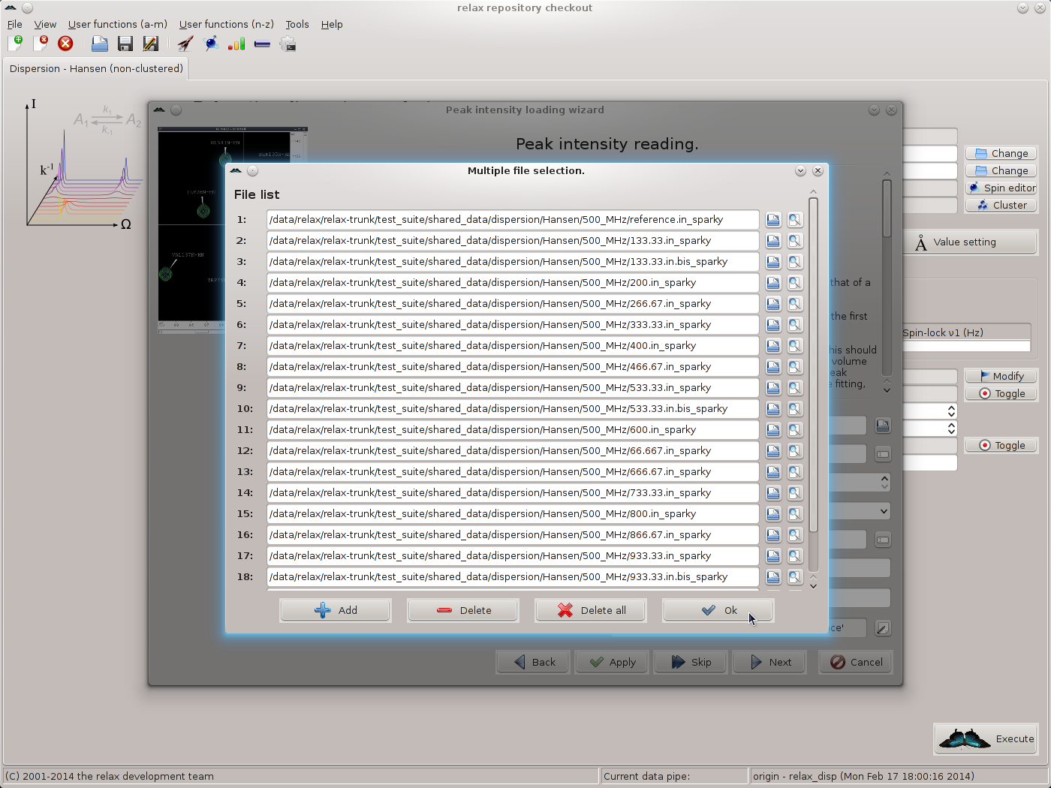Screen dimensions: 1051x788
Task: Confirm file selection with Ok button
Action: click(x=718, y=610)
